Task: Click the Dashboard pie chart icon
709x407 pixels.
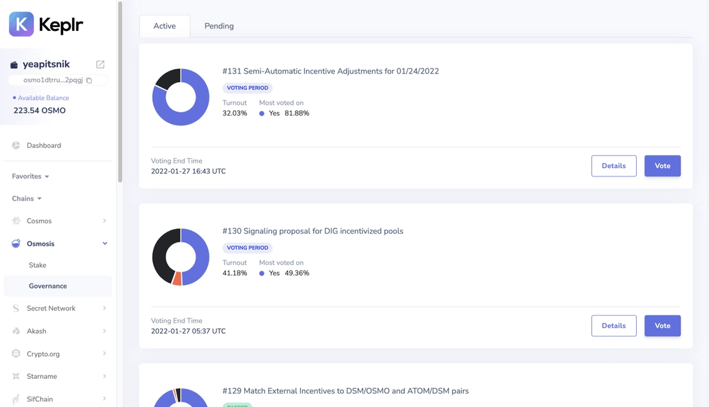Action: pos(16,145)
